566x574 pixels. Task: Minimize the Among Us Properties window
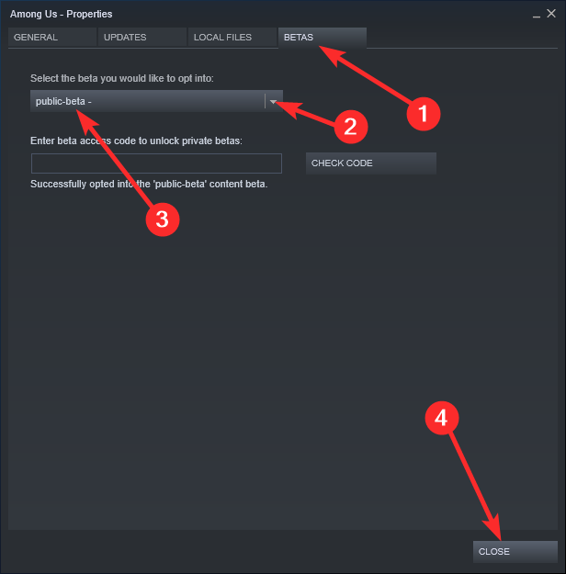pos(538,15)
